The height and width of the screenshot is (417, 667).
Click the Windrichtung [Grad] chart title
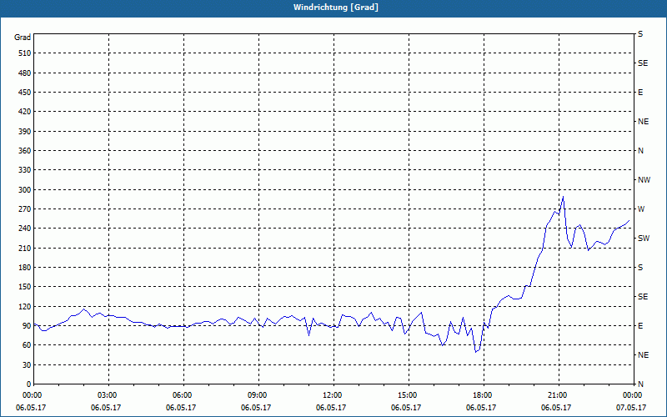pyautogui.click(x=336, y=8)
